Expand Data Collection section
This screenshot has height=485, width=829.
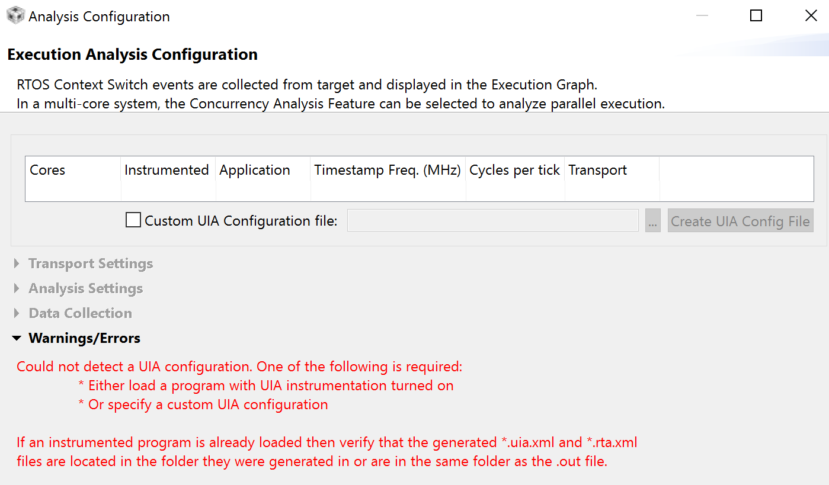[x=81, y=313]
